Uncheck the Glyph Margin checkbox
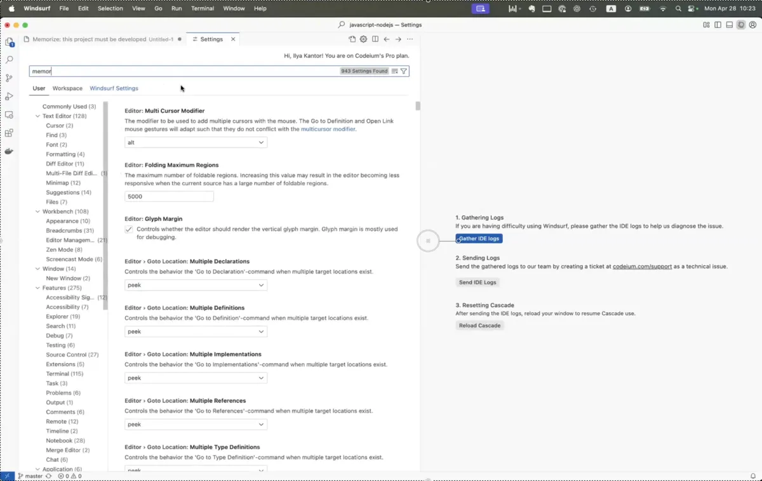The width and height of the screenshot is (762, 481). (x=129, y=229)
